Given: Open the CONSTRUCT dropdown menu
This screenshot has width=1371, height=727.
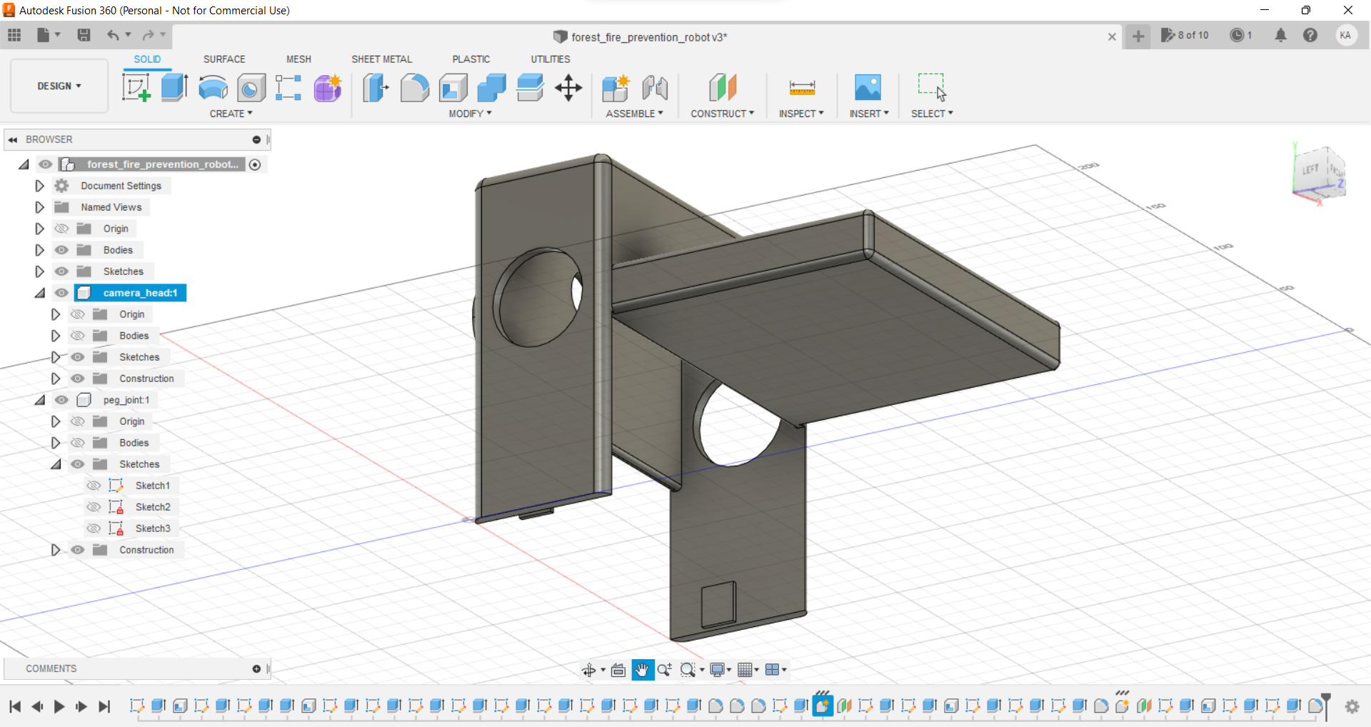Looking at the screenshot, I should (x=722, y=114).
